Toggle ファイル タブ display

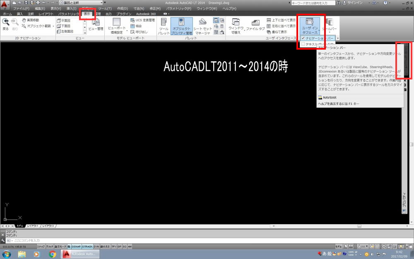click(x=255, y=25)
